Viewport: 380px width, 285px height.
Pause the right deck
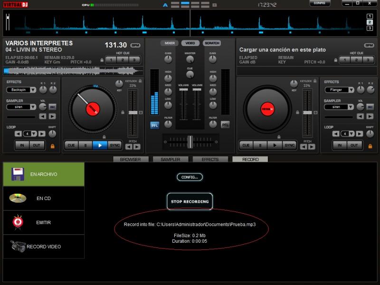point(260,145)
